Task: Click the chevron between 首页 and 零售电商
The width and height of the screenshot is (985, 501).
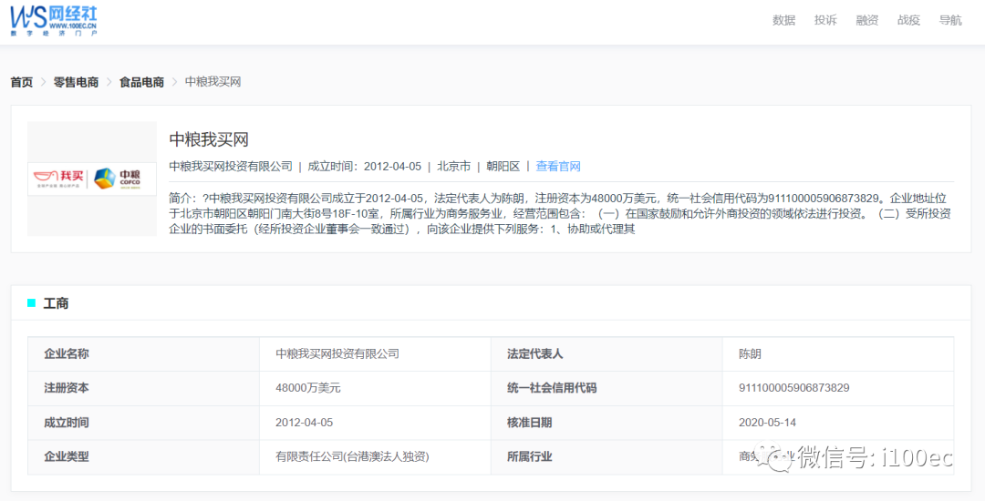Action: [43, 82]
